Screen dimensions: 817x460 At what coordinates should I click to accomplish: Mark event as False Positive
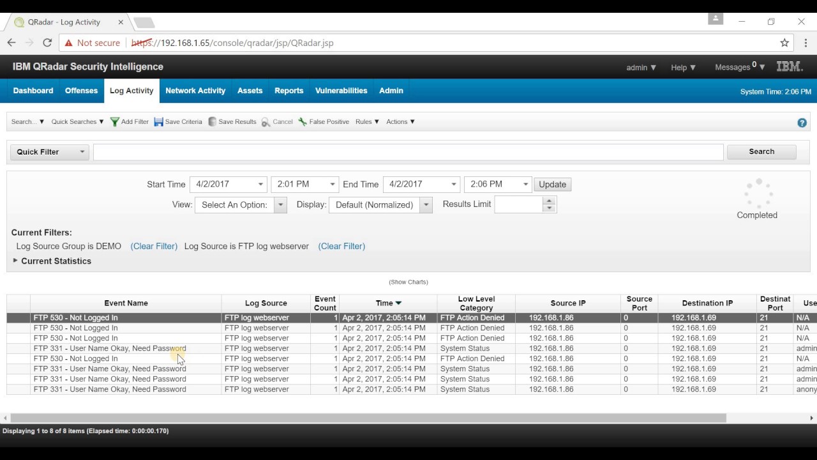324,122
